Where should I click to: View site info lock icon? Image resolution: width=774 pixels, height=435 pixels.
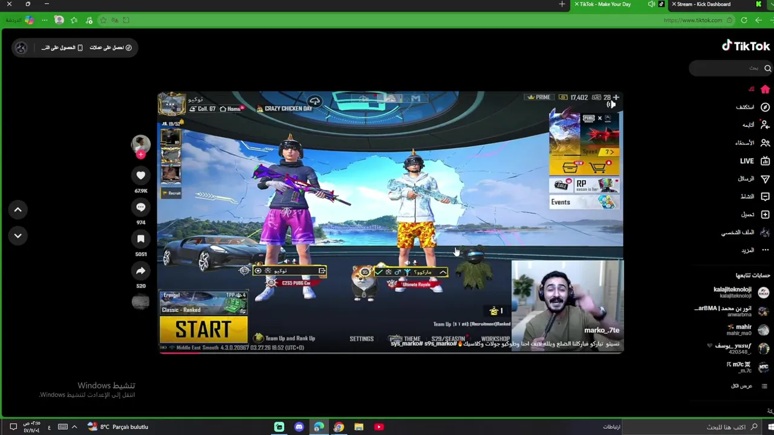click(x=729, y=20)
